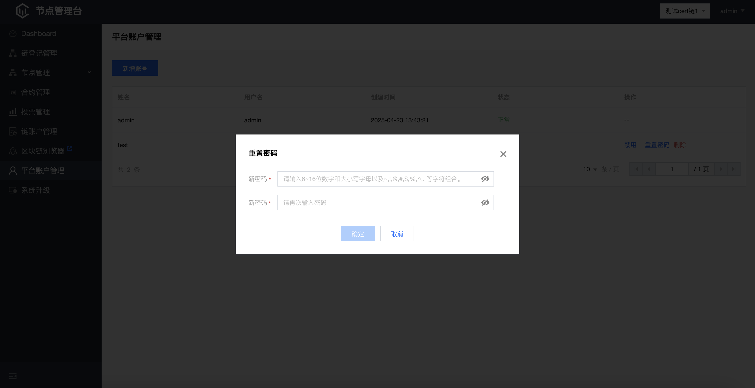
Task: Click the 正常 status text
Action: [x=504, y=120]
